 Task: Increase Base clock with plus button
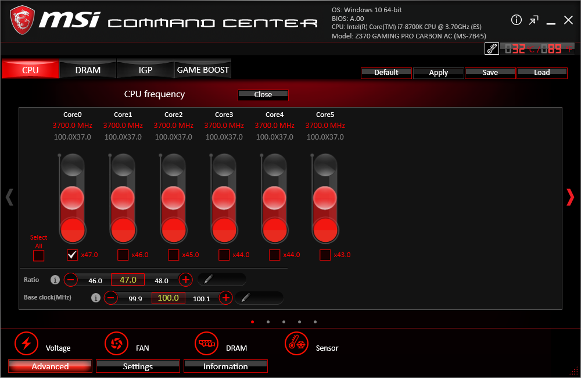click(x=225, y=298)
